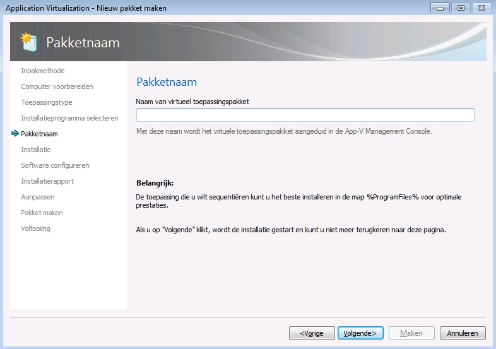Click the Voltooiing step in sidebar
Screen dimensions: 496x349
[35, 228]
